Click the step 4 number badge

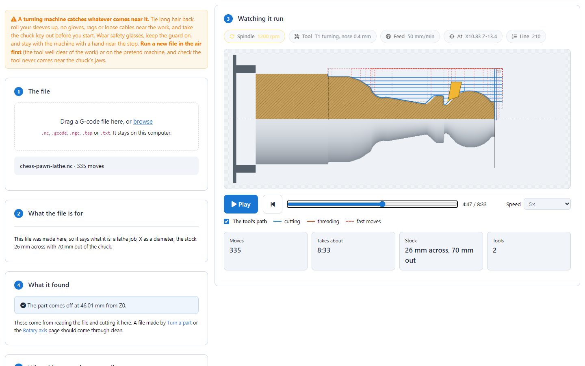click(19, 285)
